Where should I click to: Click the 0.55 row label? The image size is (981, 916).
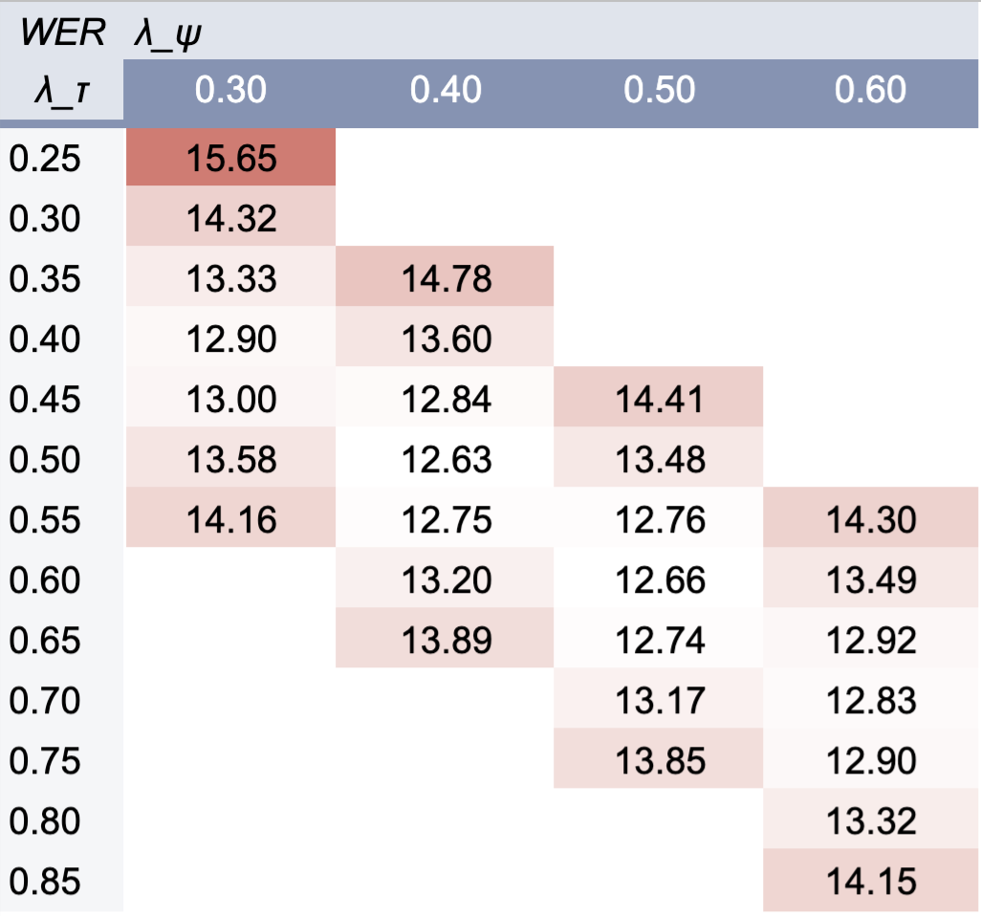45,519
